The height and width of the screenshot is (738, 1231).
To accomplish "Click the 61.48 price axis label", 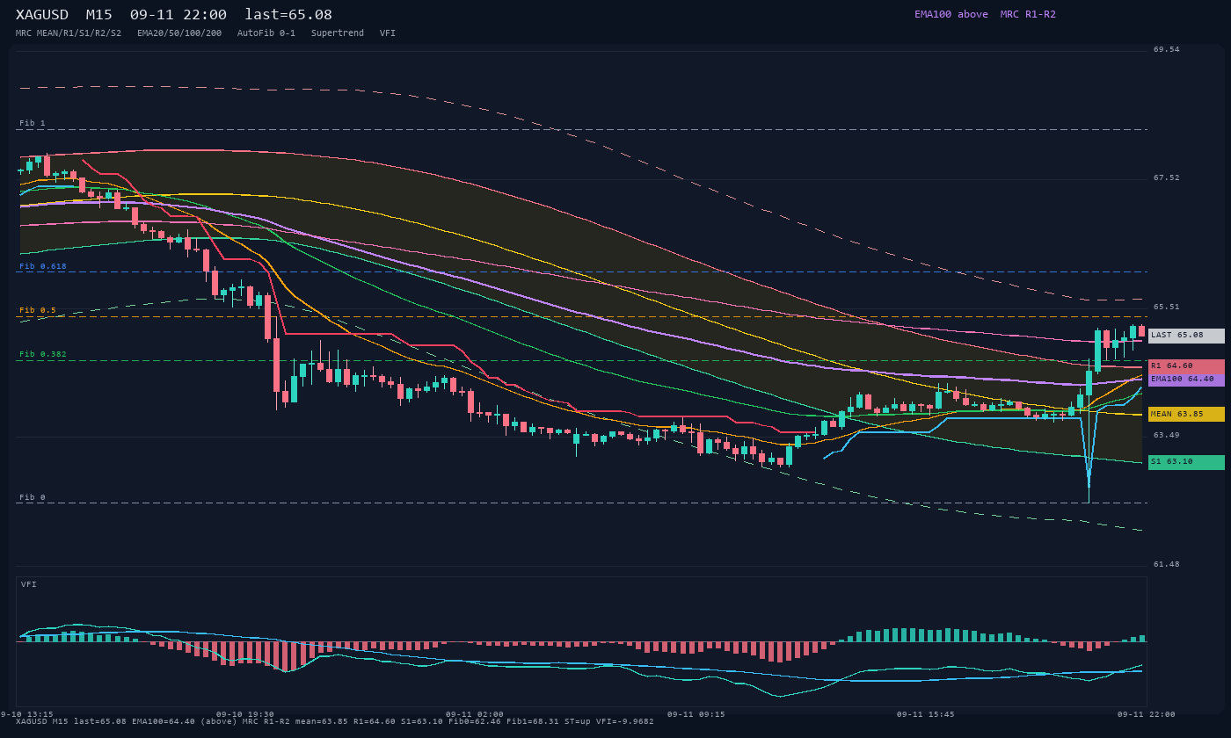I will click(1167, 564).
